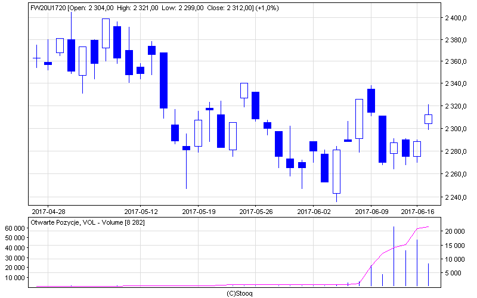Screen dimensions: 477x298
Task: Click the 2017-06-09 date label
Action: click(371, 212)
